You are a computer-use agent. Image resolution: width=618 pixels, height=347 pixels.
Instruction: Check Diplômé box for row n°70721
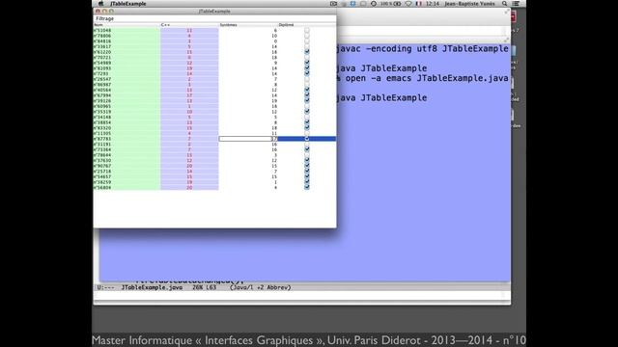307,58
